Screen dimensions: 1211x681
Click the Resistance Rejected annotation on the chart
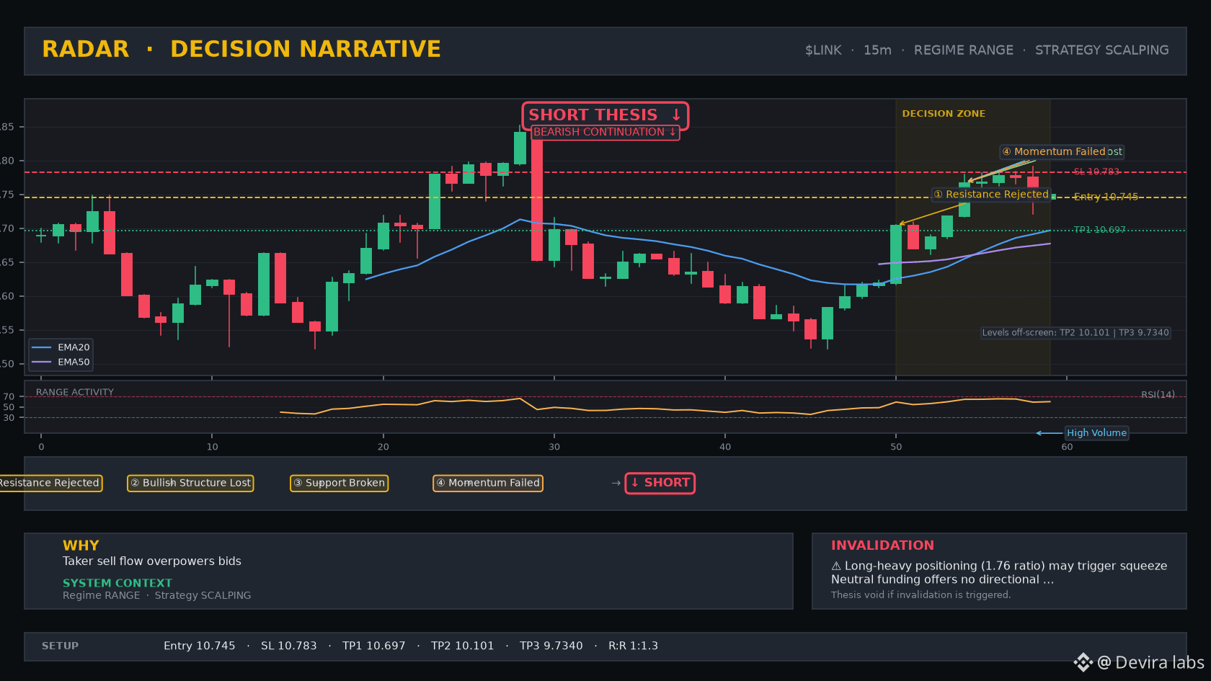990,195
